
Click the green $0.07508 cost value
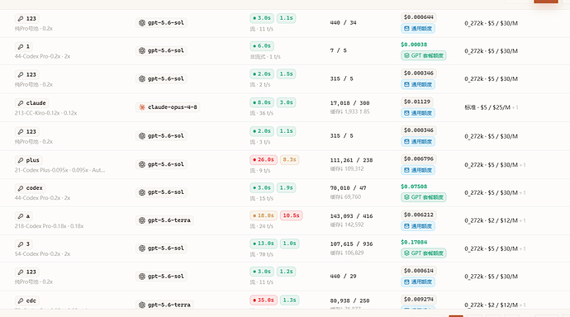coord(414,187)
